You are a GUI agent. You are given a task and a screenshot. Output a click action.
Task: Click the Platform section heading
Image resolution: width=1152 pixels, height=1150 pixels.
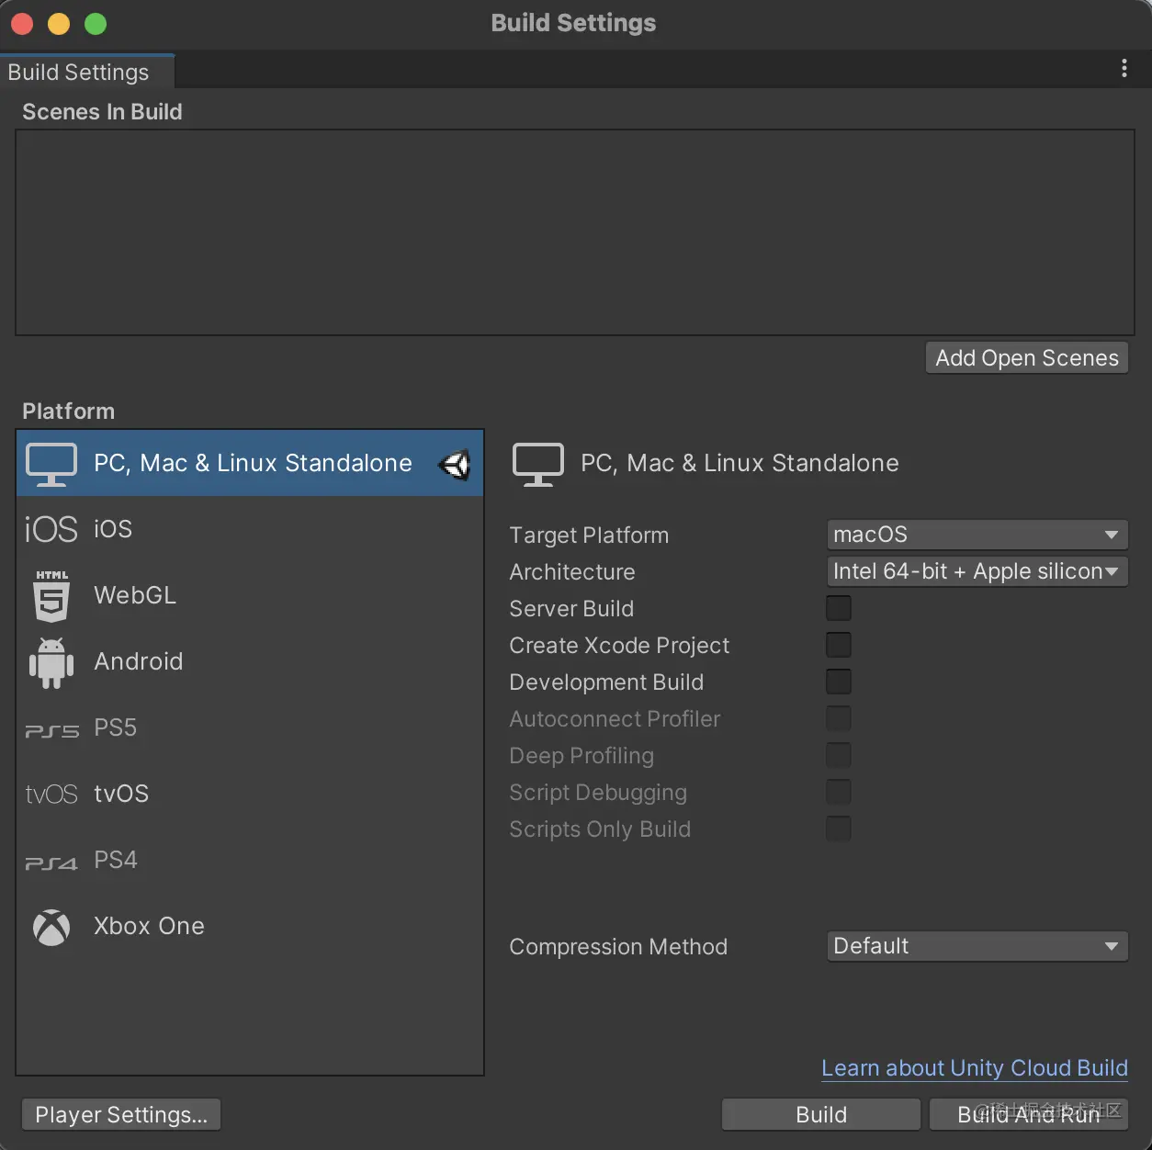point(69,412)
